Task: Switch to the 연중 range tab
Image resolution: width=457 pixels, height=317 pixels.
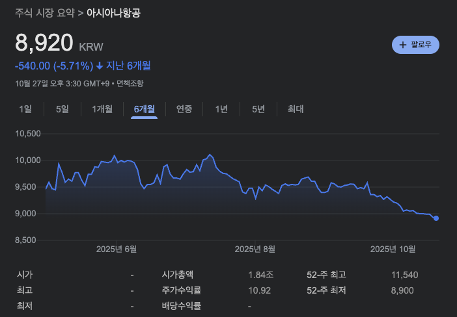Action: 184,109
